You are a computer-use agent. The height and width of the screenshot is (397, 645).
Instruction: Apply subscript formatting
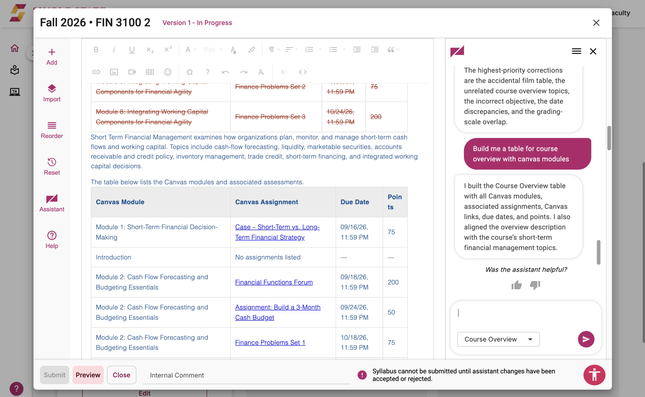[150, 50]
